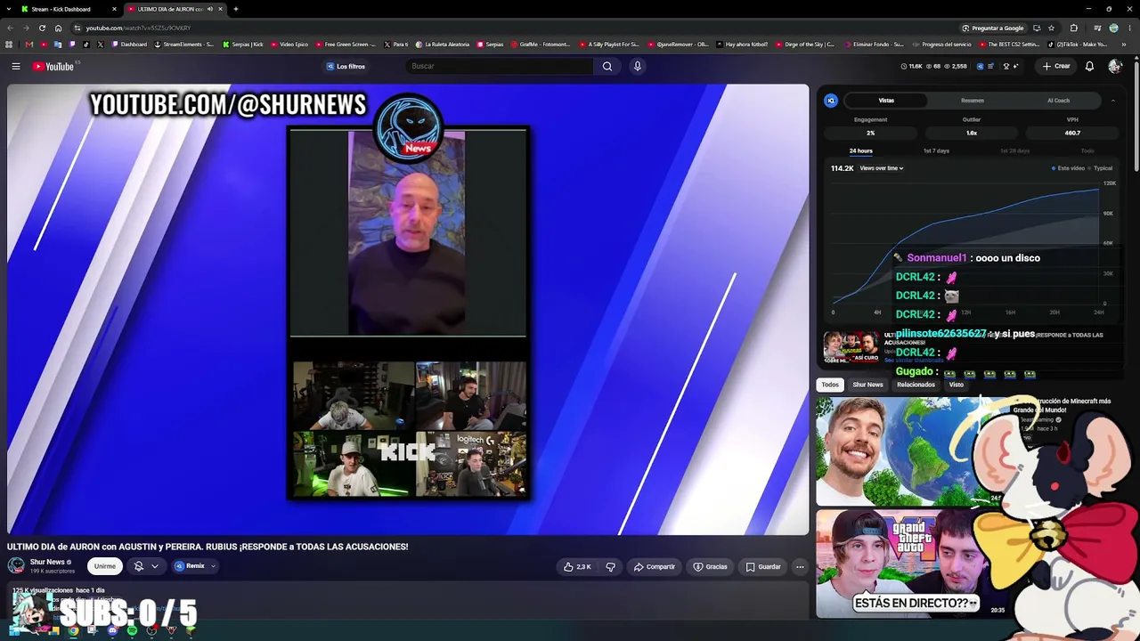
Task: Open the vidIQ panel logo icon
Action: coord(831,101)
